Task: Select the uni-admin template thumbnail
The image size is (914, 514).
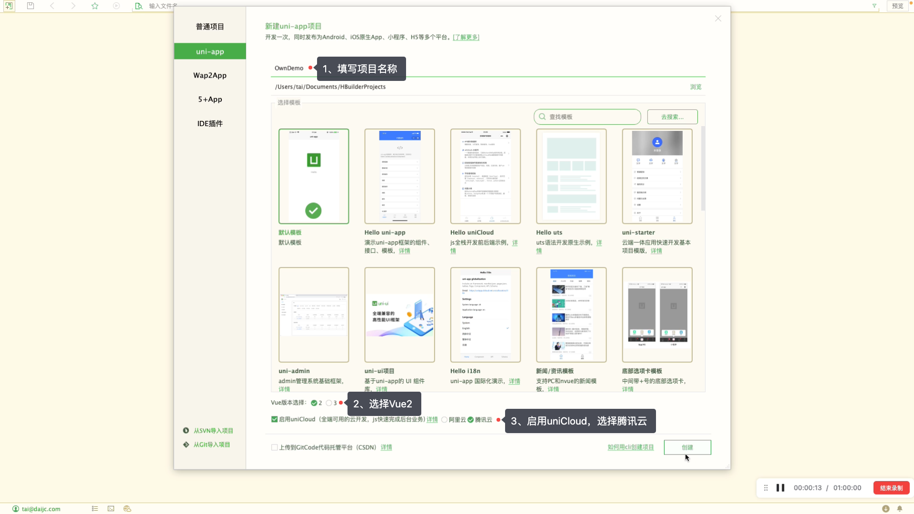Action: 314,315
